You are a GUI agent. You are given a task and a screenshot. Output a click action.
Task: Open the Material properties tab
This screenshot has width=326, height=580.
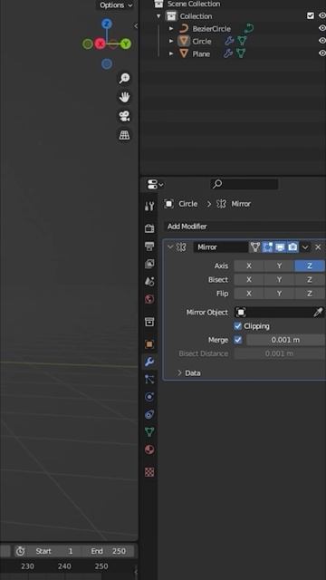click(x=149, y=449)
